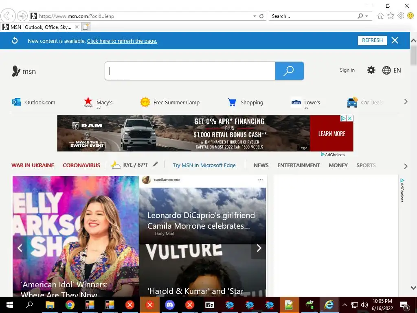
Task: Open the address bar autocomplete dropdown arrow
Action: pyautogui.click(x=255, y=16)
